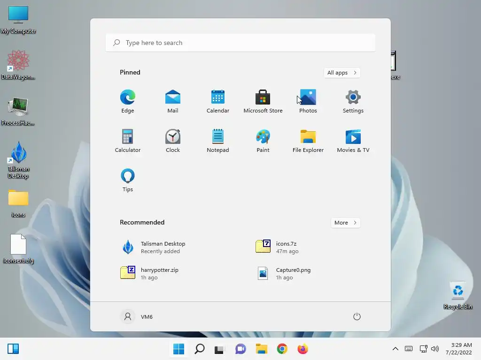Screen dimensions: 481x360
Task: Open Settings from pinned apps
Action: (353, 101)
